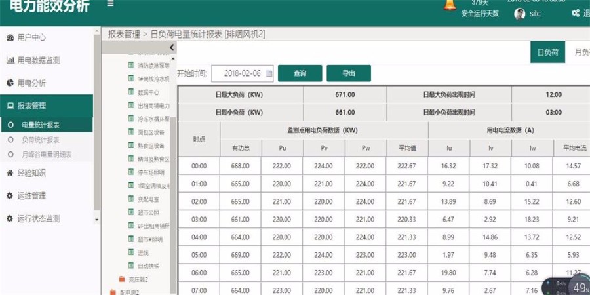Viewport: 590px width, 295px height.
Task: Select the 月峰谷电量明细表 submenu item
Action: click(x=47, y=154)
